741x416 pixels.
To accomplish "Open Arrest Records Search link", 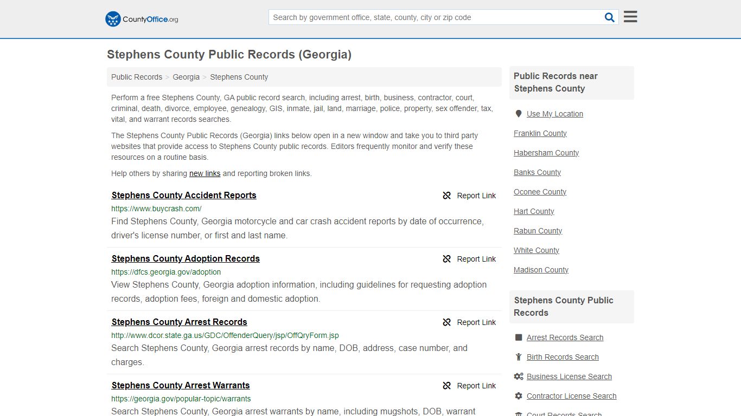I will (x=565, y=337).
